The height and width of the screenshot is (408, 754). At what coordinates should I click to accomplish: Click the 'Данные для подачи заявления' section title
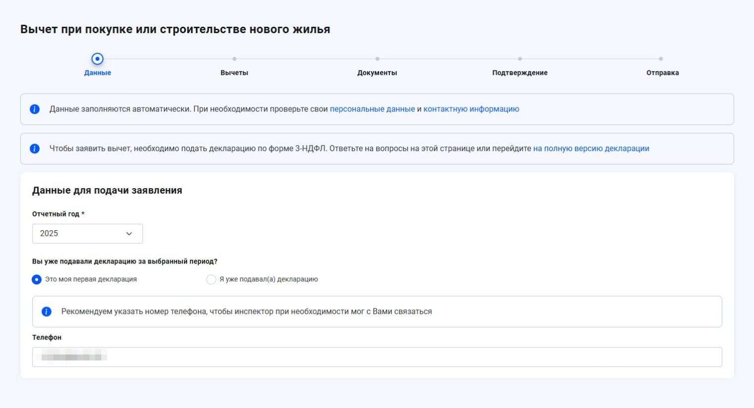coord(107,190)
